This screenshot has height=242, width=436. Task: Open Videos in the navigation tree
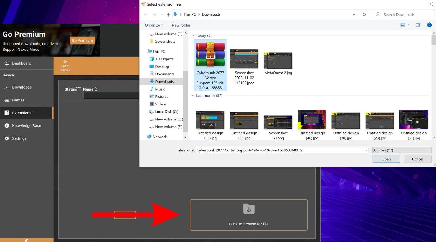(158, 104)
